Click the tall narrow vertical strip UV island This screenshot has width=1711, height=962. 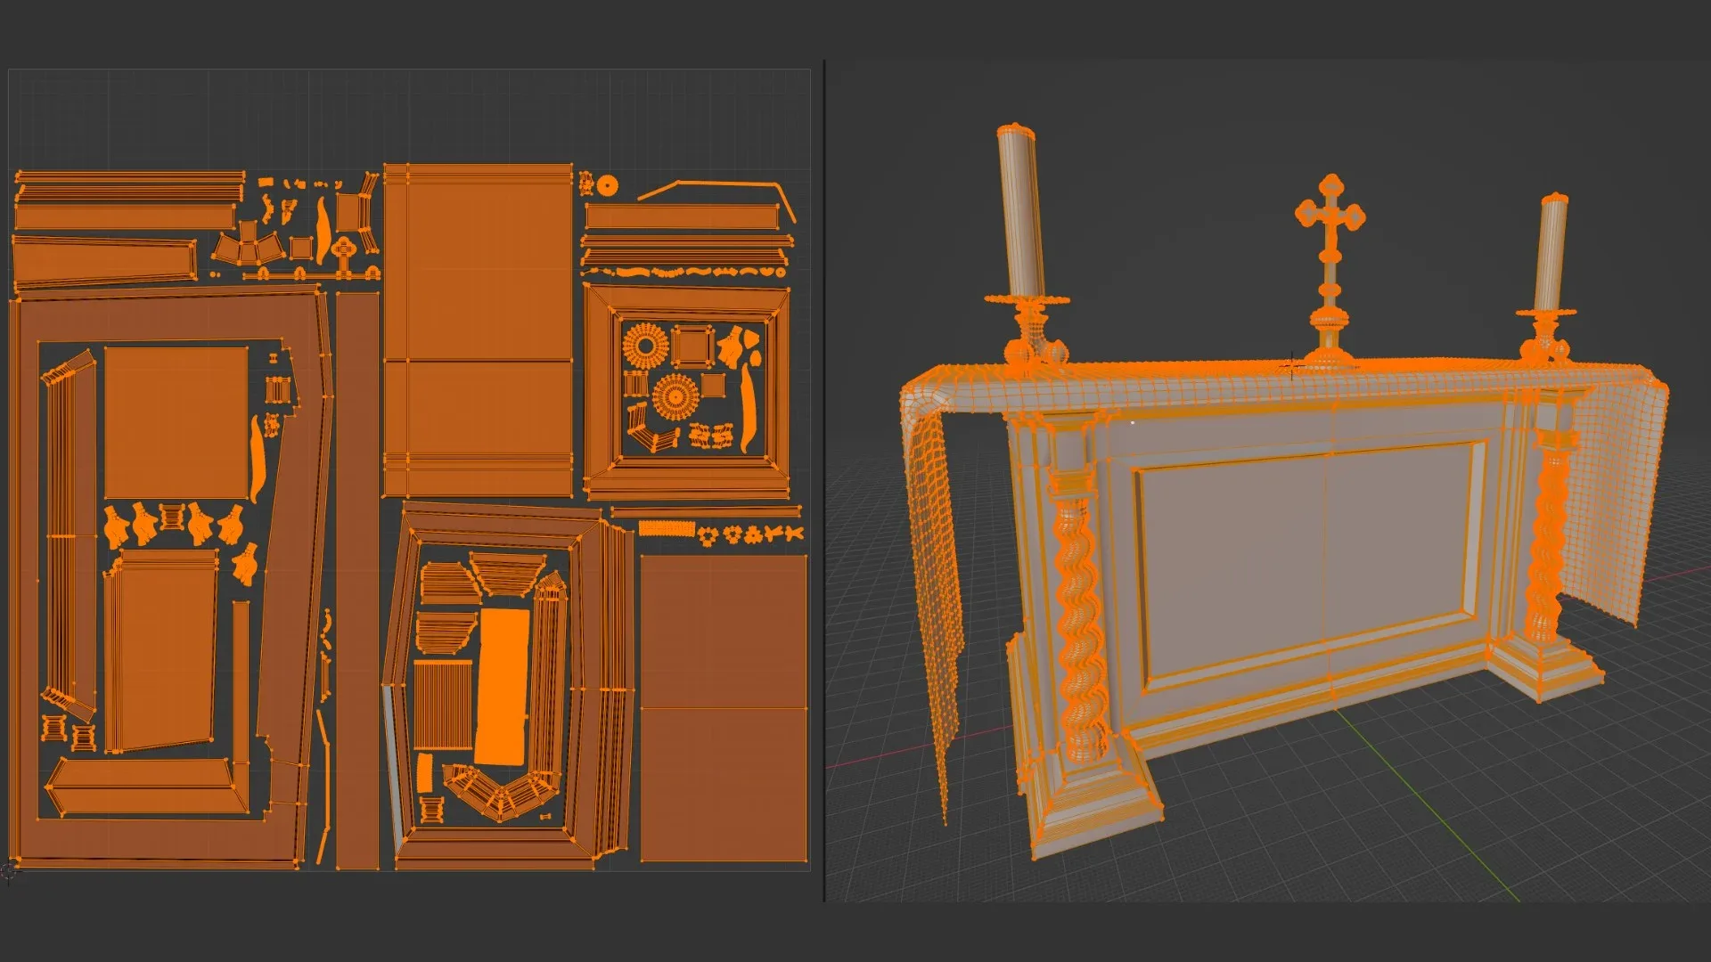click(357, 579)
